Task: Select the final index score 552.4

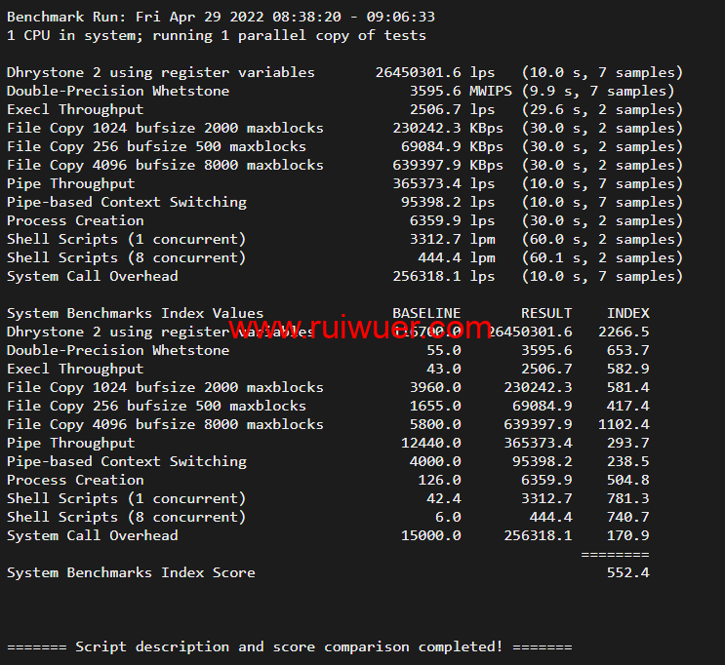Action: (627, 572)
